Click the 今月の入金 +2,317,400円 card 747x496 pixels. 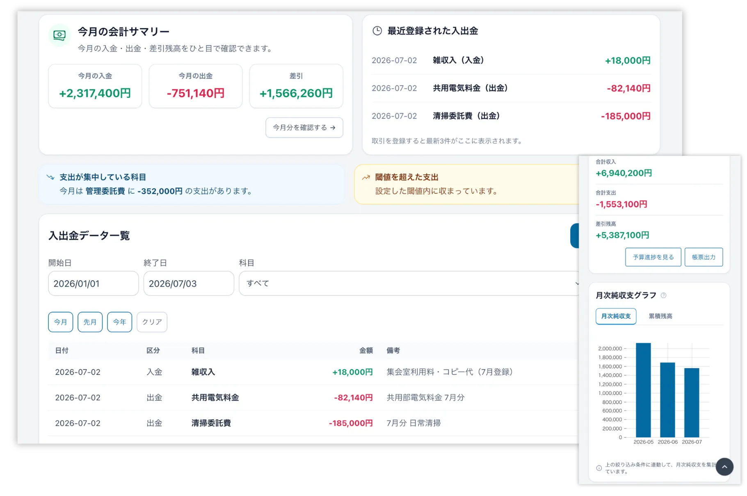(x=95, y=86)
